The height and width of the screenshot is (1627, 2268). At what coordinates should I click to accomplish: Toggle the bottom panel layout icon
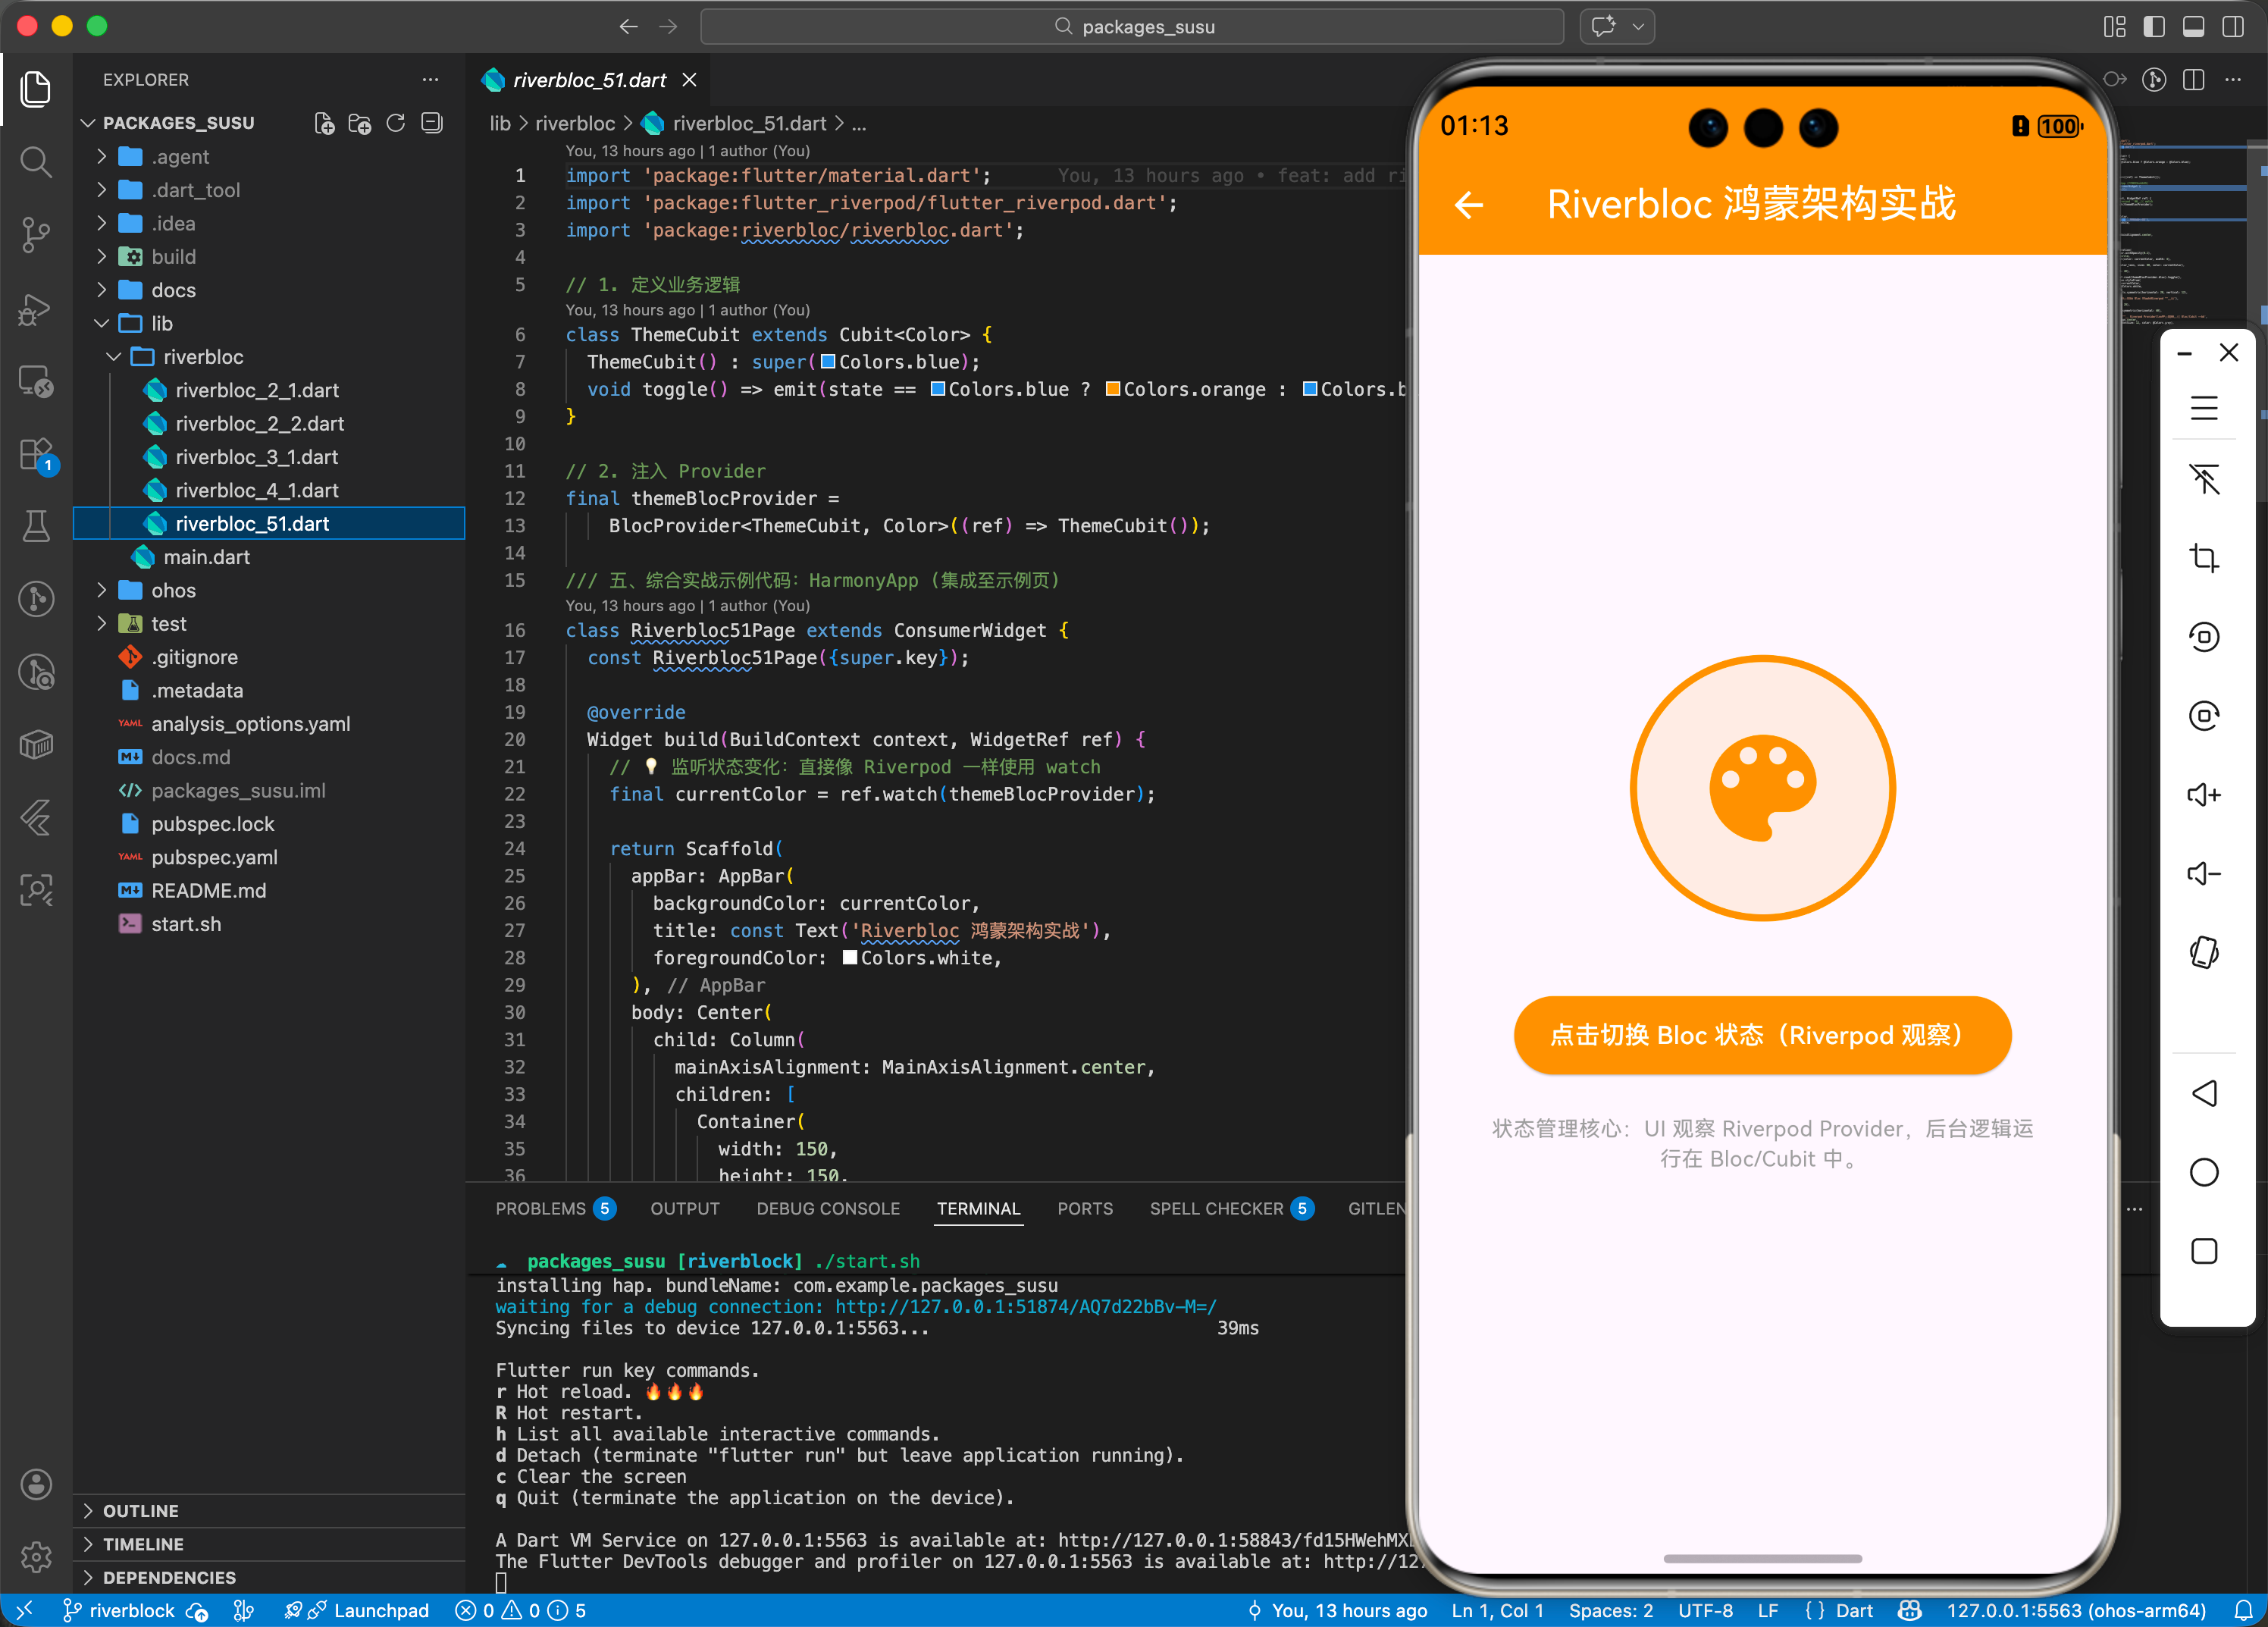click(2193, 27)
